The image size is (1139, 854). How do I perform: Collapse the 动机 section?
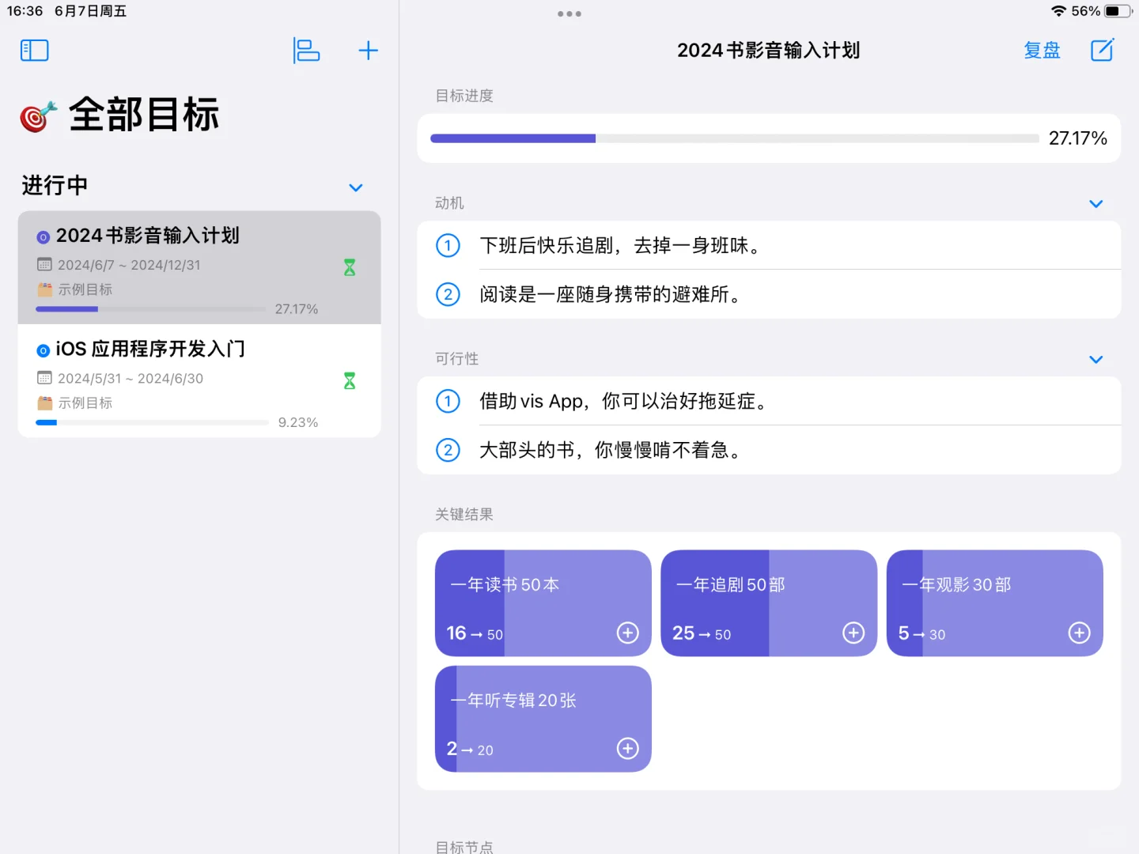[x=1096, y=203]
